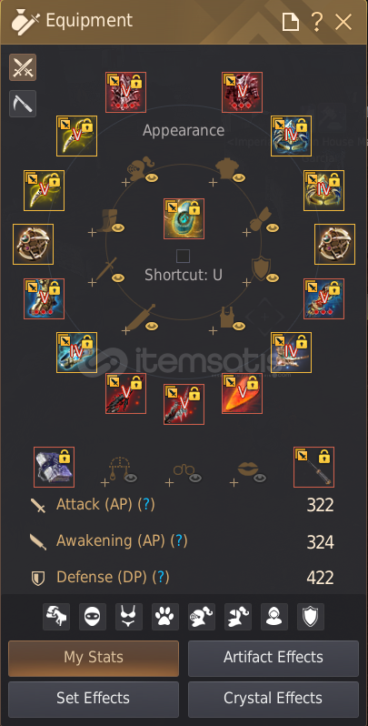Toggle helmet appearance eye visibility
Image resolution: width=368 pixels, height=726 pixels.
click(x=152, y=177)
